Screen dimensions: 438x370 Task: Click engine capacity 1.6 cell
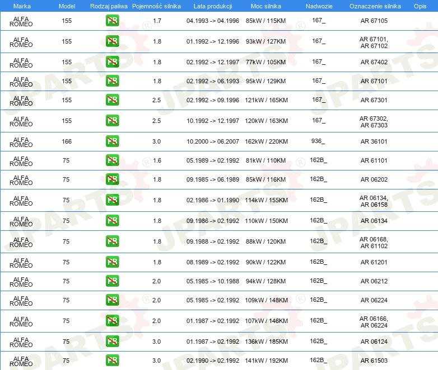pyautogui.click(x=157, y=160)
